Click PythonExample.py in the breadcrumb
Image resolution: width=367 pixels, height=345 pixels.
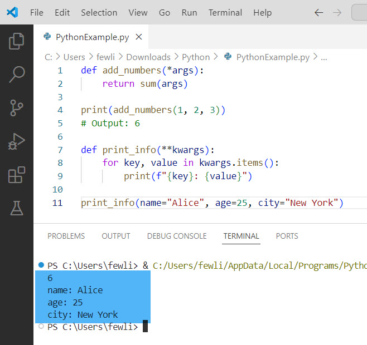(x=273, y=57)
